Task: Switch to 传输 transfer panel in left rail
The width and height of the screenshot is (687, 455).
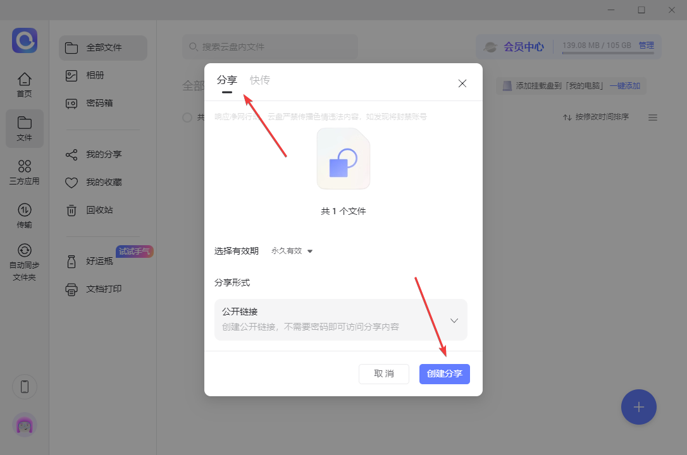Action: click(24, 215)
